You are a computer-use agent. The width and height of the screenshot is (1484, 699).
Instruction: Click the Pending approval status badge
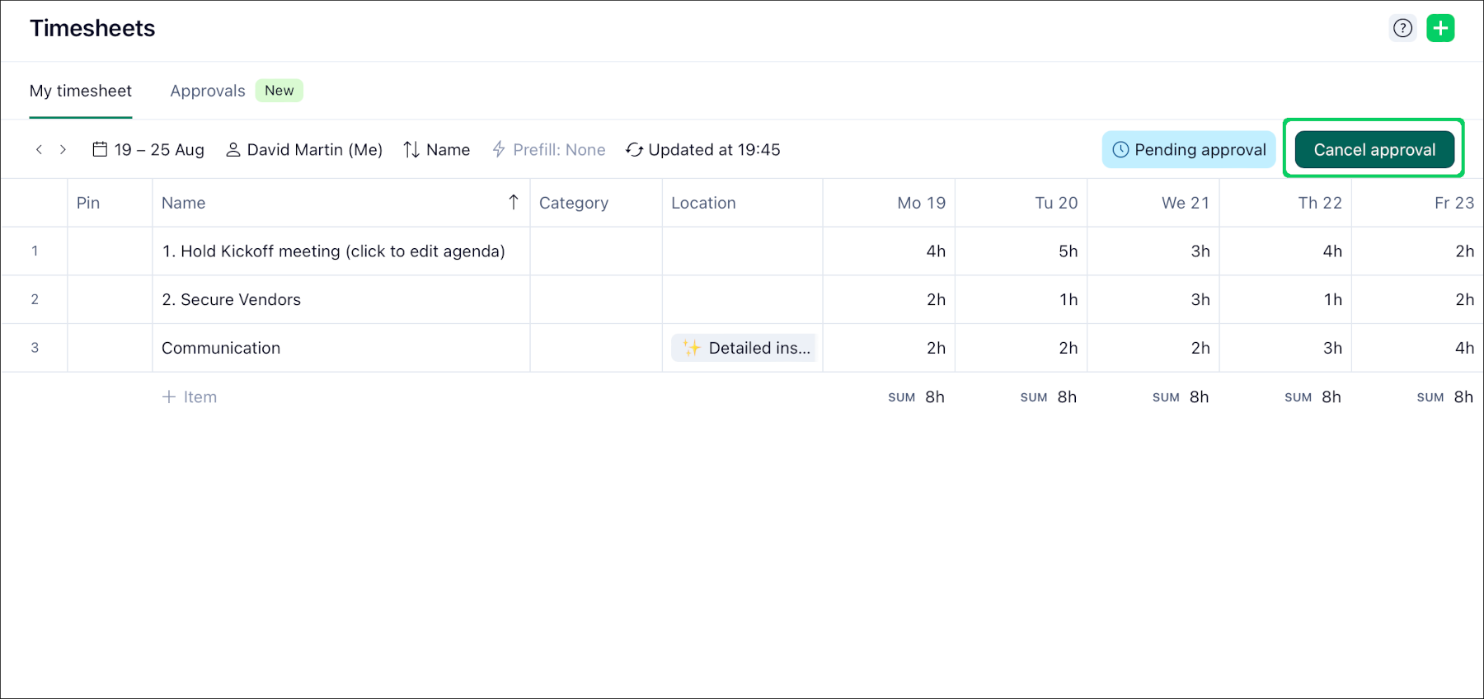[x=1189, y=149]
